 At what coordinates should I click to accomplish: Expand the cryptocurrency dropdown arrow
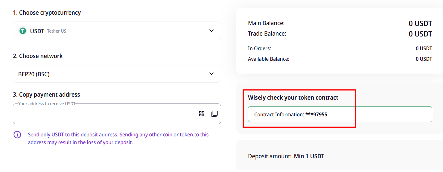211,31
